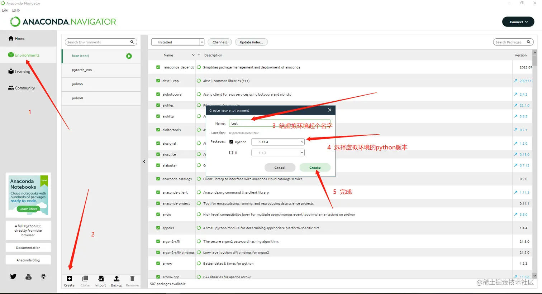
Task: Click the Channels button
Action: [x=220, y=42]
